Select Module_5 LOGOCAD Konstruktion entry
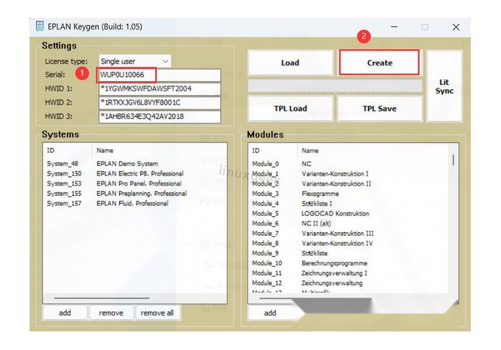This screenshot has width=501, height=350. pos(335,214)
